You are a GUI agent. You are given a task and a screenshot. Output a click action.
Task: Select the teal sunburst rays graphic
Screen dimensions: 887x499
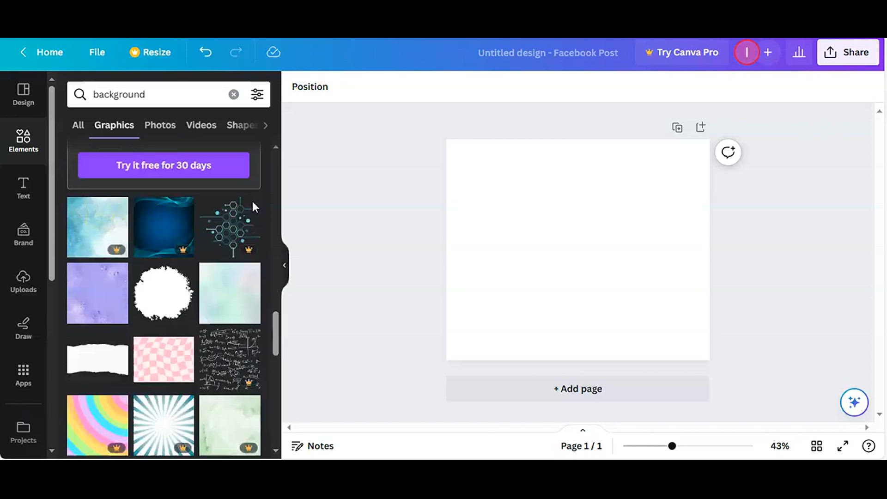tap(164, 425)
